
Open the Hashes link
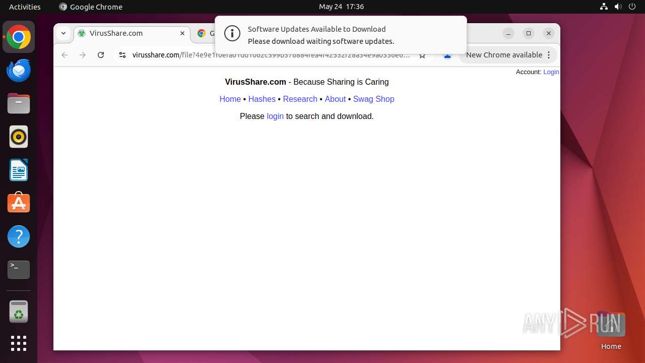click(262, 99)
